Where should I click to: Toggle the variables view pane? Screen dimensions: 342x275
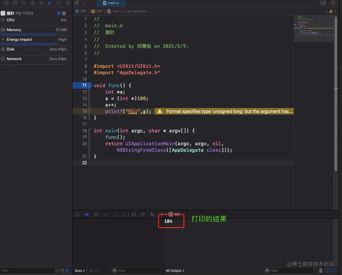[x=329, y=271]
